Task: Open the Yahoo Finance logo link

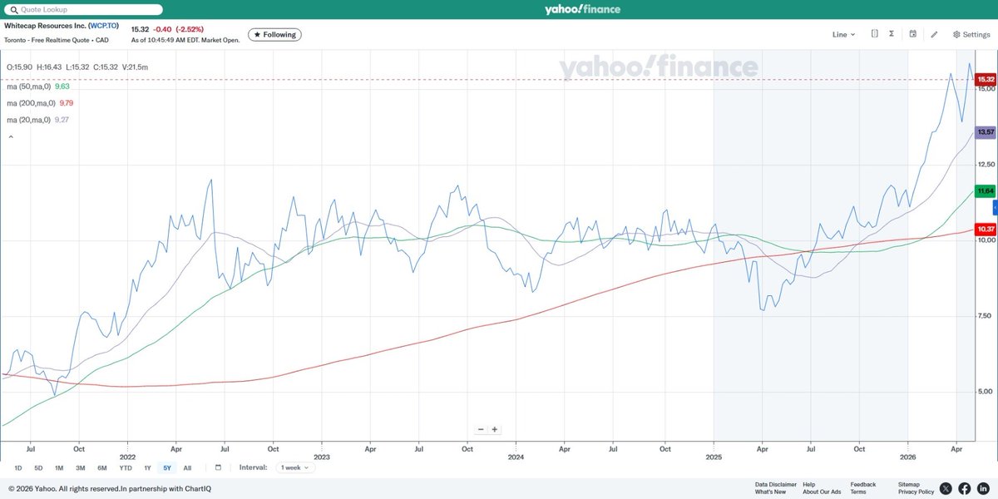Action: (x=582, y=9)
